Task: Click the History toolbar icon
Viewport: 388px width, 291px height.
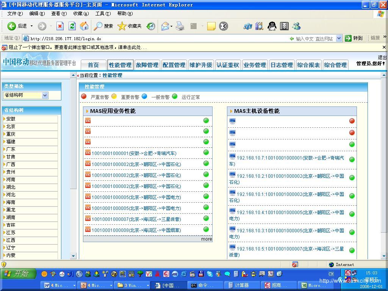Action: pos(151,26)
